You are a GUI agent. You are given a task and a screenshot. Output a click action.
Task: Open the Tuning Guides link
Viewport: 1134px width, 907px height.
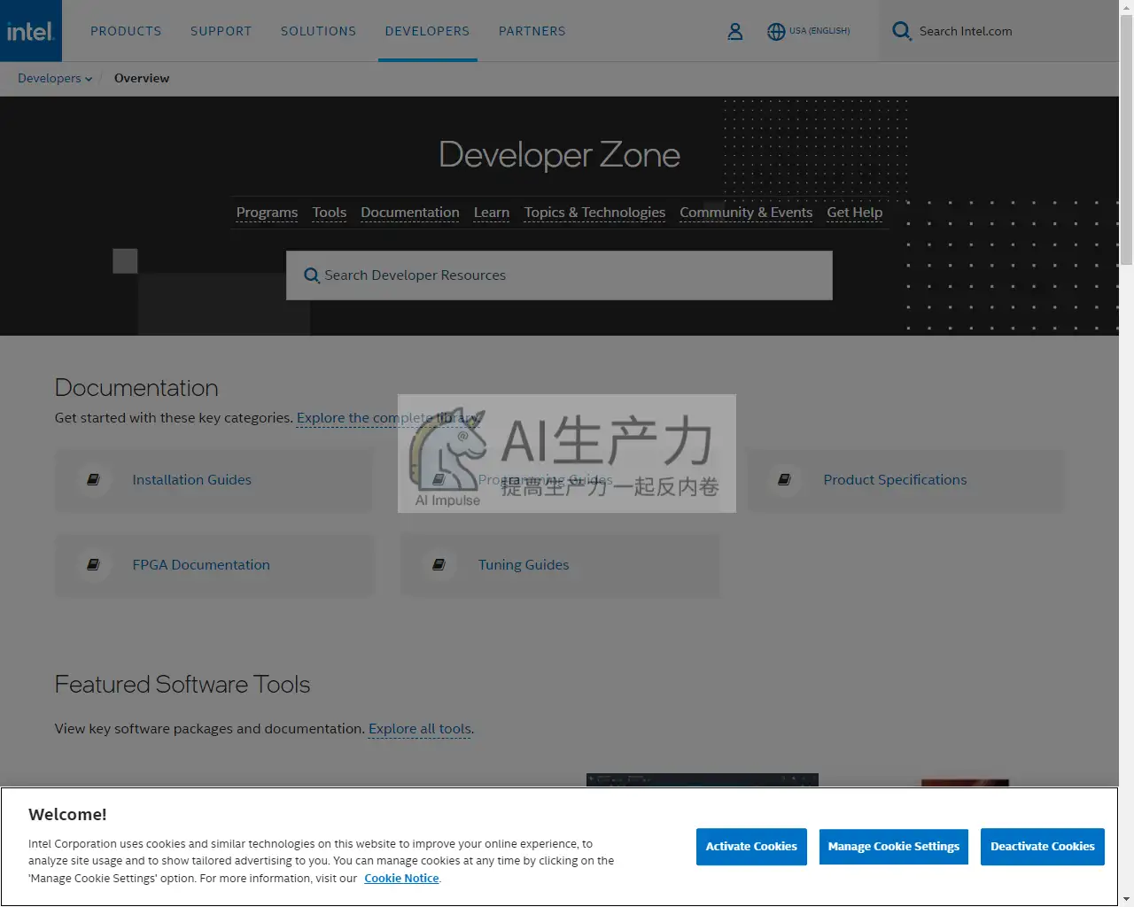(524, 564)
